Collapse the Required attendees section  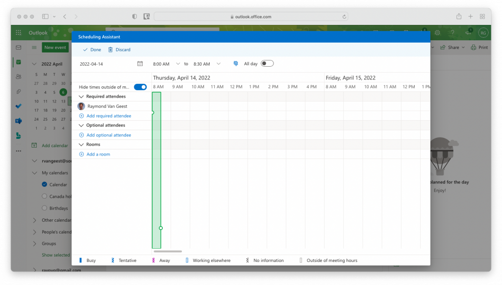pos(81,97)
